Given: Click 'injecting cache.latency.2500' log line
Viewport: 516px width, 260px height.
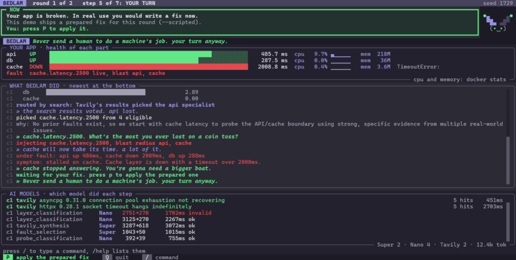Looking at the screenshot, I should [104, 143].
